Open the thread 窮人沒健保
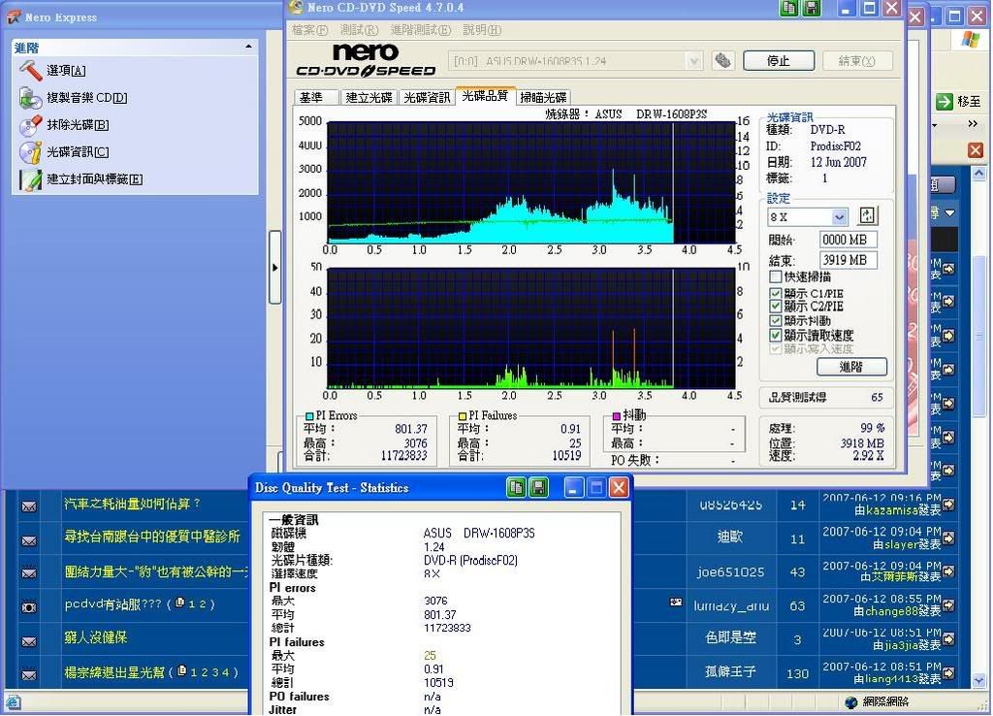 pos(95,637)
